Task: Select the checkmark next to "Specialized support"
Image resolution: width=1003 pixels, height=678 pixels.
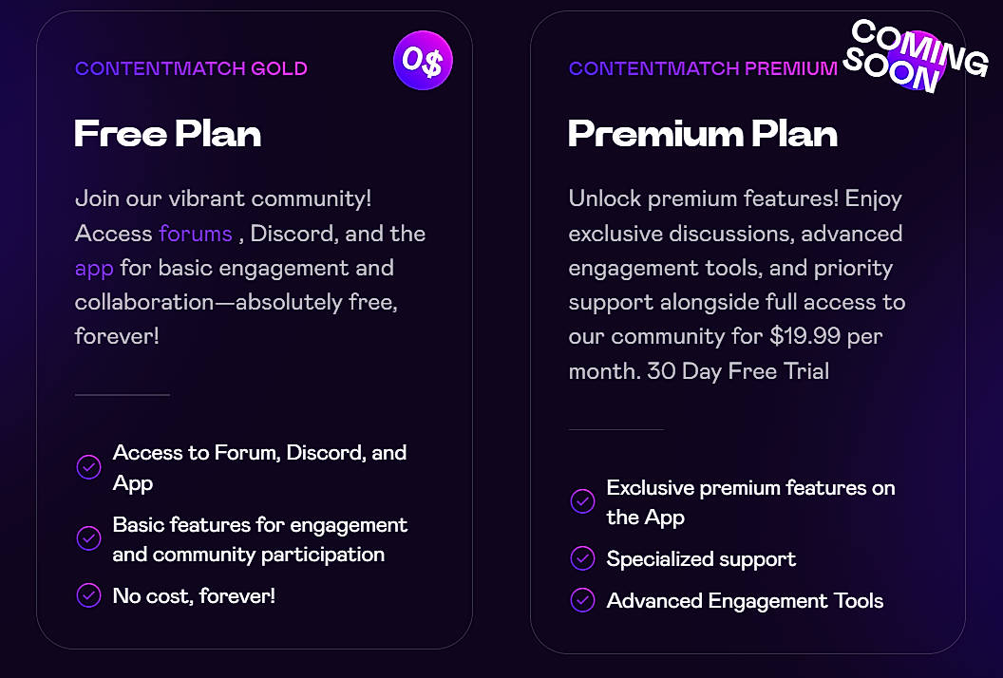Action: (582, 559)
